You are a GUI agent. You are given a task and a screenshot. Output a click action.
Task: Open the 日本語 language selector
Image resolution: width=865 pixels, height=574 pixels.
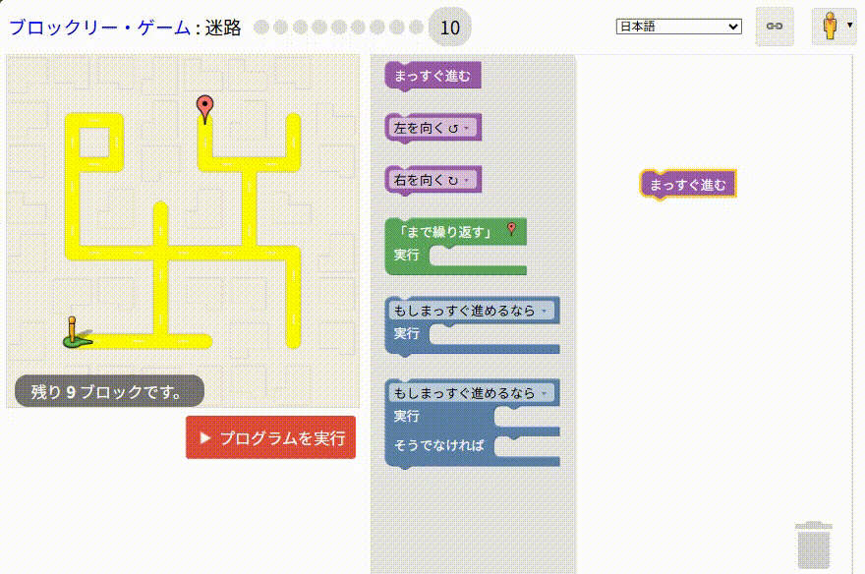678,26
